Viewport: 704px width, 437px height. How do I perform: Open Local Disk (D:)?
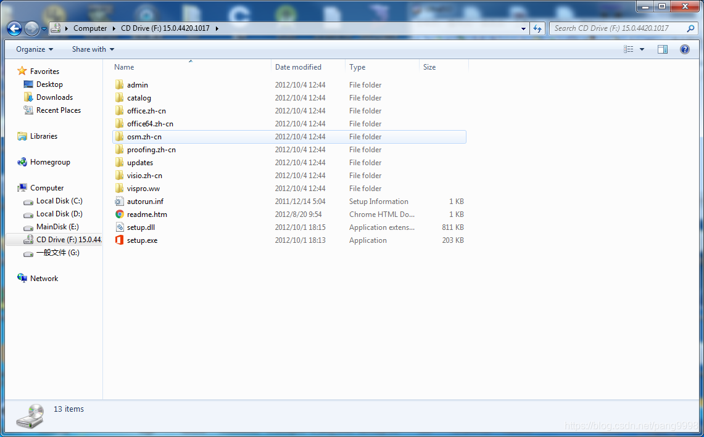tap(59, 214)
